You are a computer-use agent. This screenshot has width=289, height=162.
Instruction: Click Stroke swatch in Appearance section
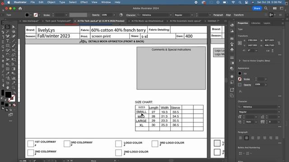pos(240,79)
